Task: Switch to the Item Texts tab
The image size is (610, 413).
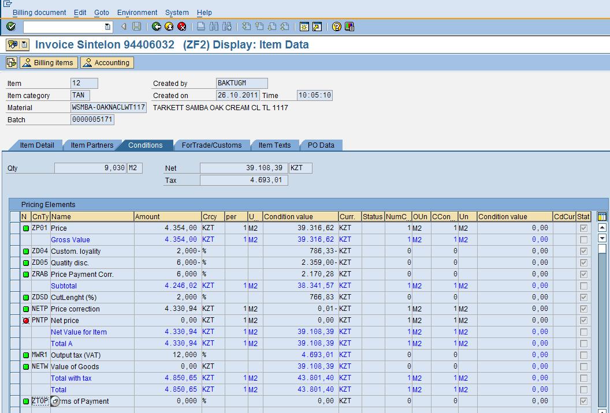Action: pyautogui.click(x=274, y=145)
